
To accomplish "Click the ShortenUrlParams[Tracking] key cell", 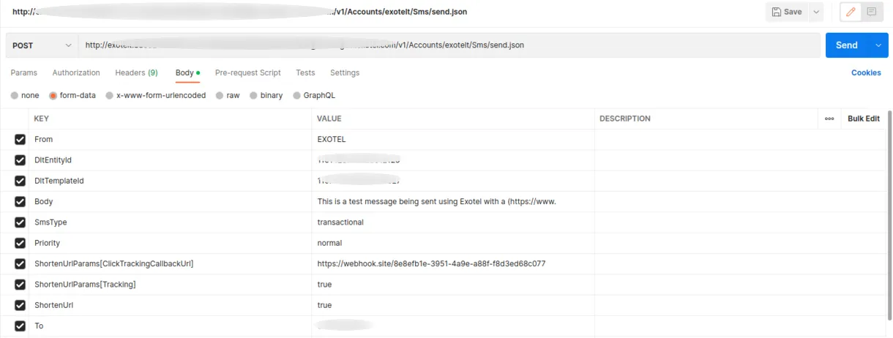I will [171, 285].
